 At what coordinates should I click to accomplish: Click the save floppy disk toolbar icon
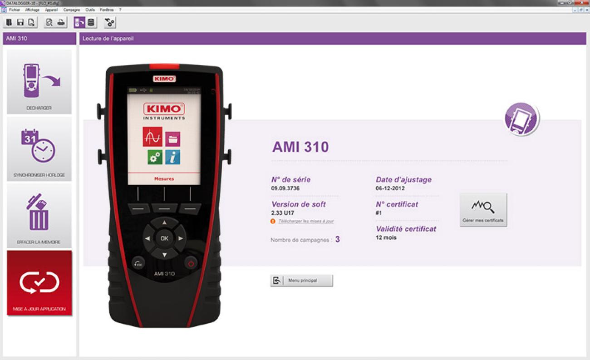(20, 22)
